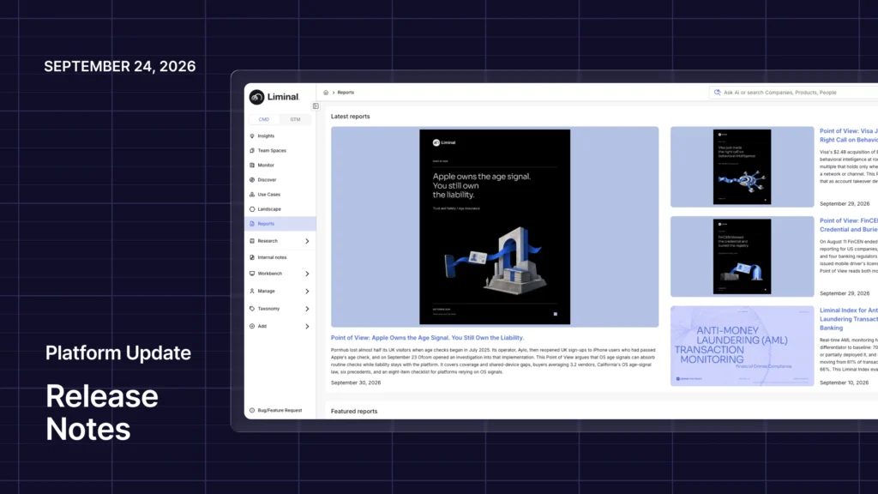This screenshot has height=494, width=878.
Task: Click the Ask AI search input field
Action: tap(795, 93)
